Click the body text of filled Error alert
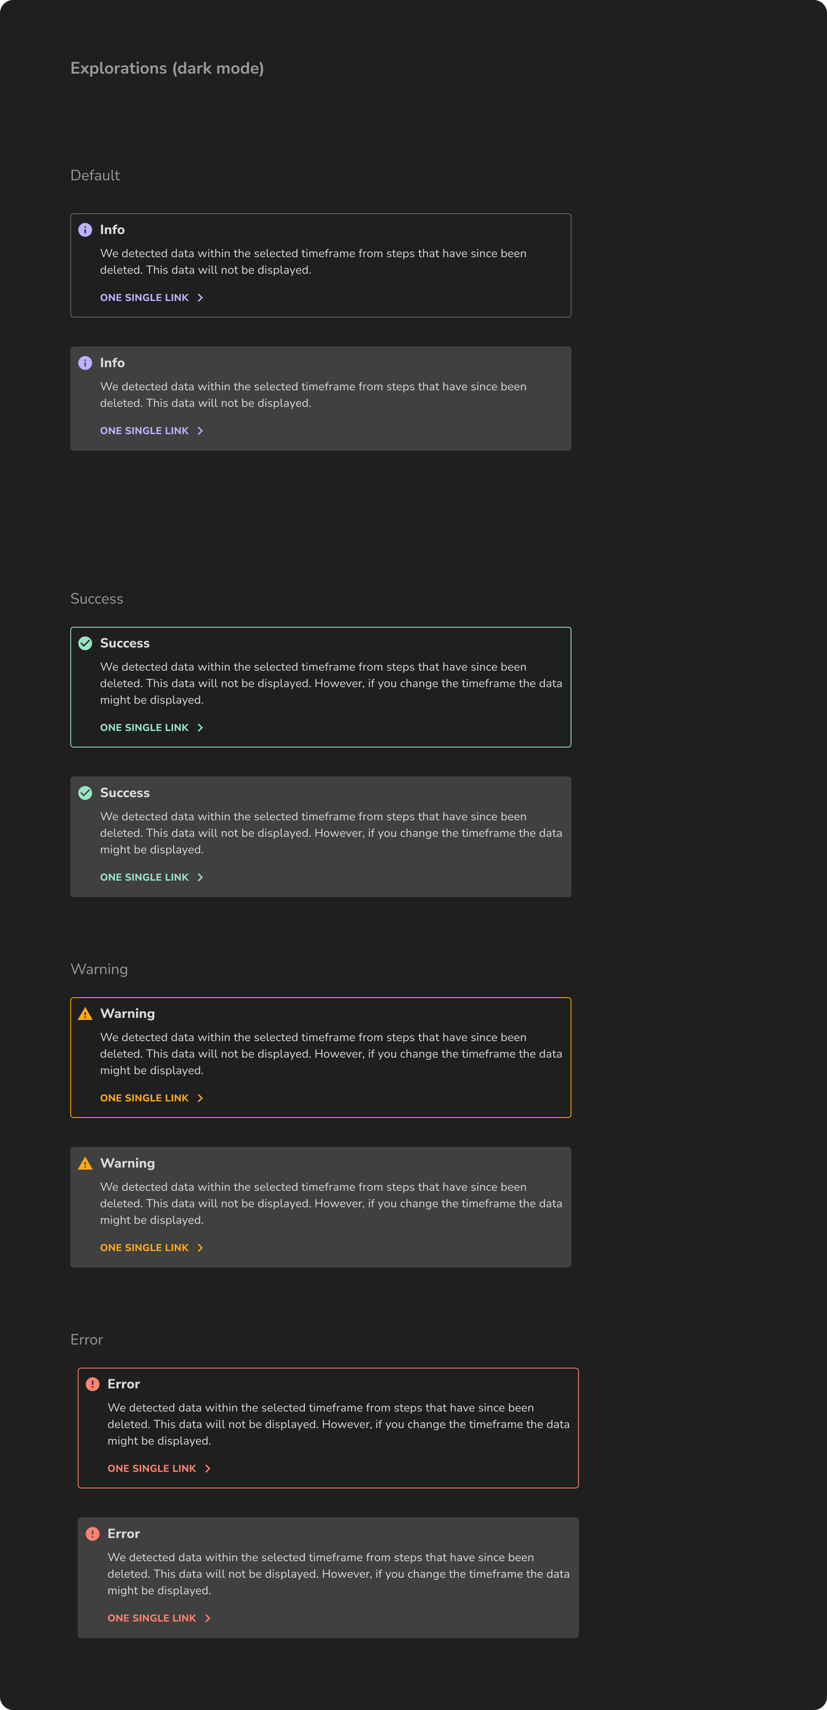The image size is (827, 1710). (339, 1574)
